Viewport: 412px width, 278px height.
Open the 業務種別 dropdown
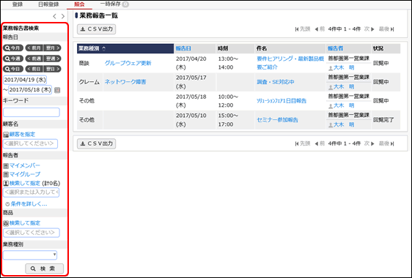point(30,255)
